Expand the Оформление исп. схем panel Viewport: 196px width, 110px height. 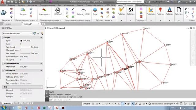pyautogui.click(x=61, y=20)
